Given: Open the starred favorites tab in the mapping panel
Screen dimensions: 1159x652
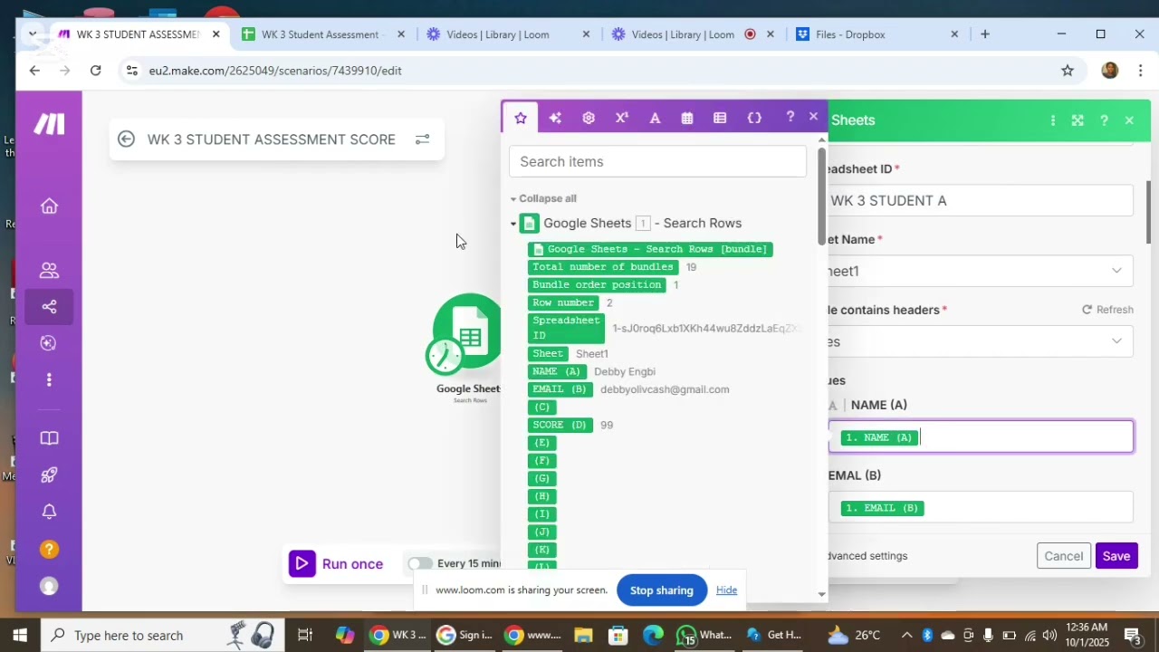Looking at the screenshot, I should pos(521,118).
